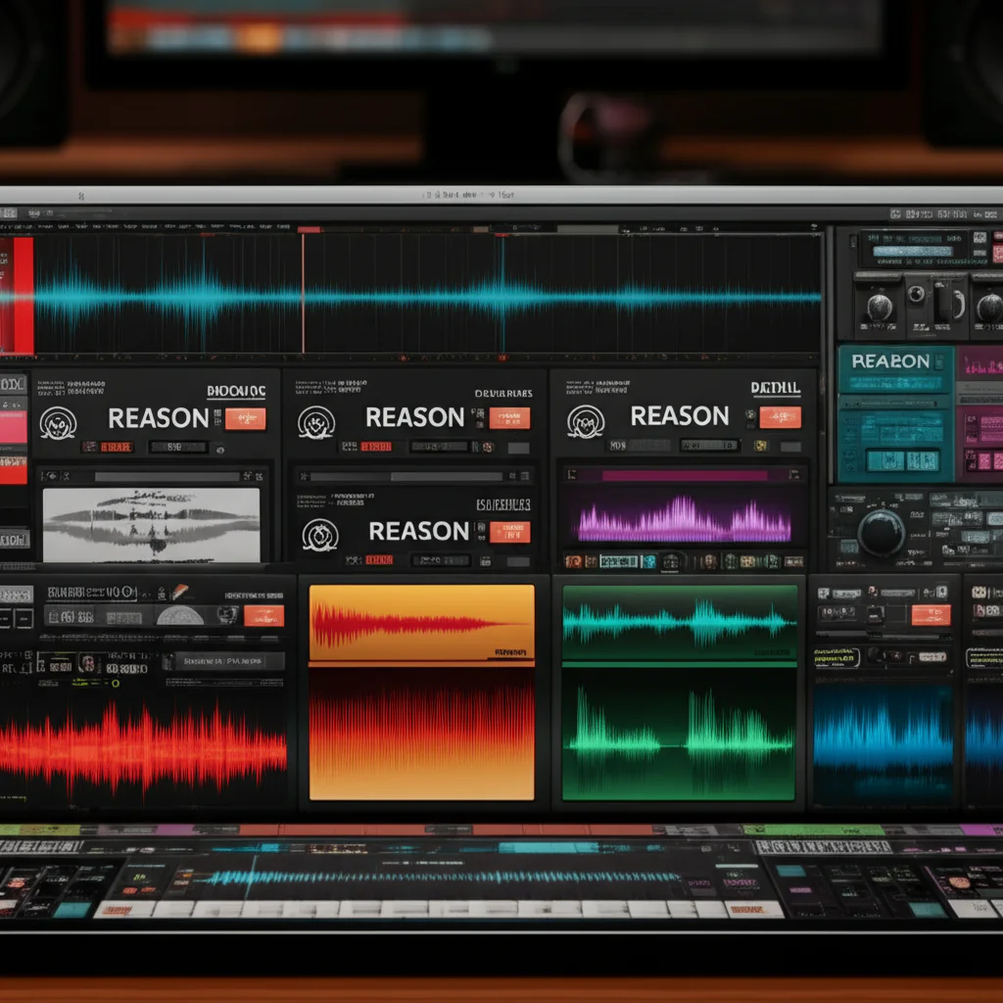Image resolution: width=1003 pixels, height=1003 pixels.
Task: Click the magenta slider bar above the purple waveform
Action: point(685,475)
